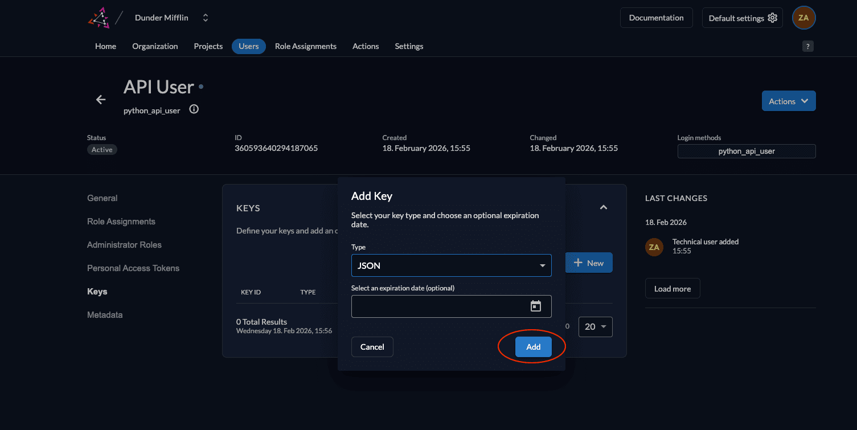This screenshot has width=857, height=430.
Task: Go to the Projects tab
Action: point(208,47)
